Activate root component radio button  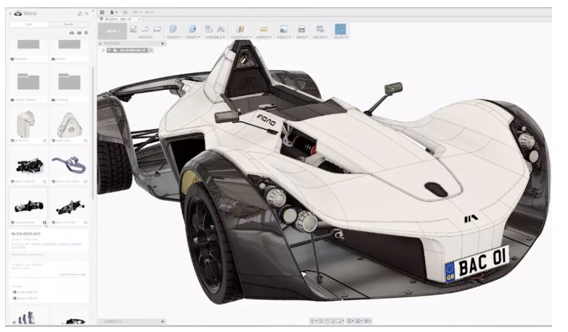click(151, 50)
